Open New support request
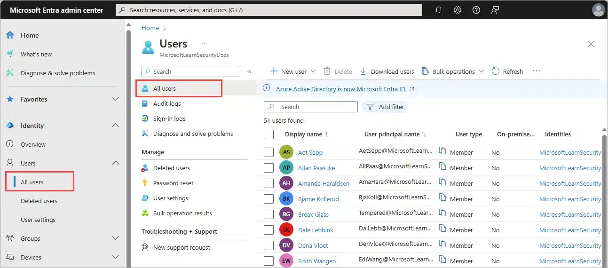Image resolution: width=608 pixels, height=268 pixels. click(182, 247)
